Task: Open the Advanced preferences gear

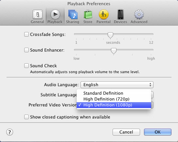Action: point(139,17)
